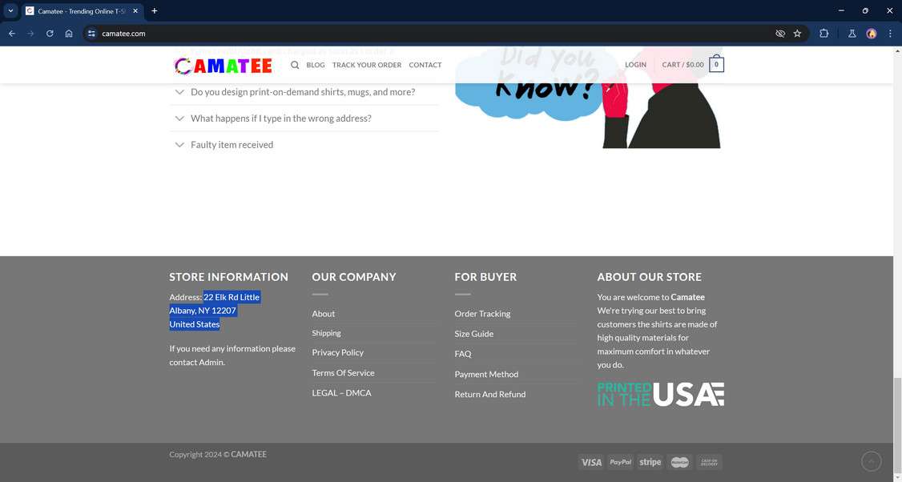View site information icon in address bar
The width and height of the screenshot is (902, 482).
(x=91, y=34)
